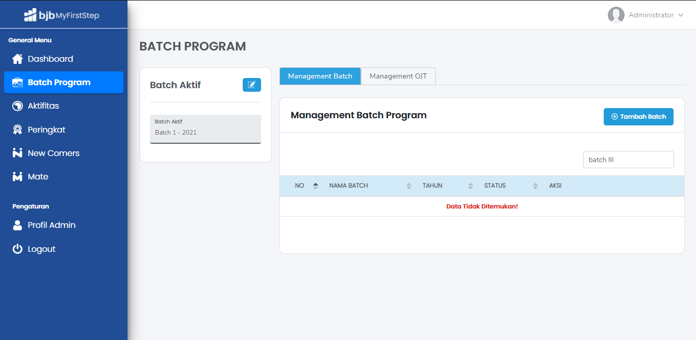Click the Logout power icon
The height and width of the screenshot is (340, 696).
[x=18, y=249]
